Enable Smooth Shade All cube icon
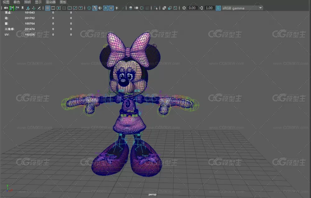311x198 pixels. coord(95,8)
